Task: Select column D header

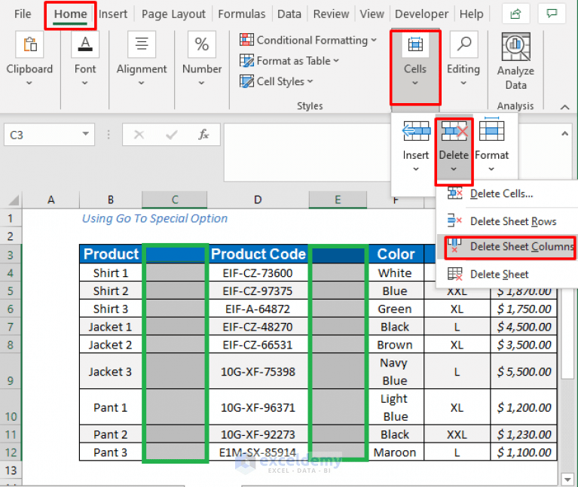Action: click(x=258, y=200)
